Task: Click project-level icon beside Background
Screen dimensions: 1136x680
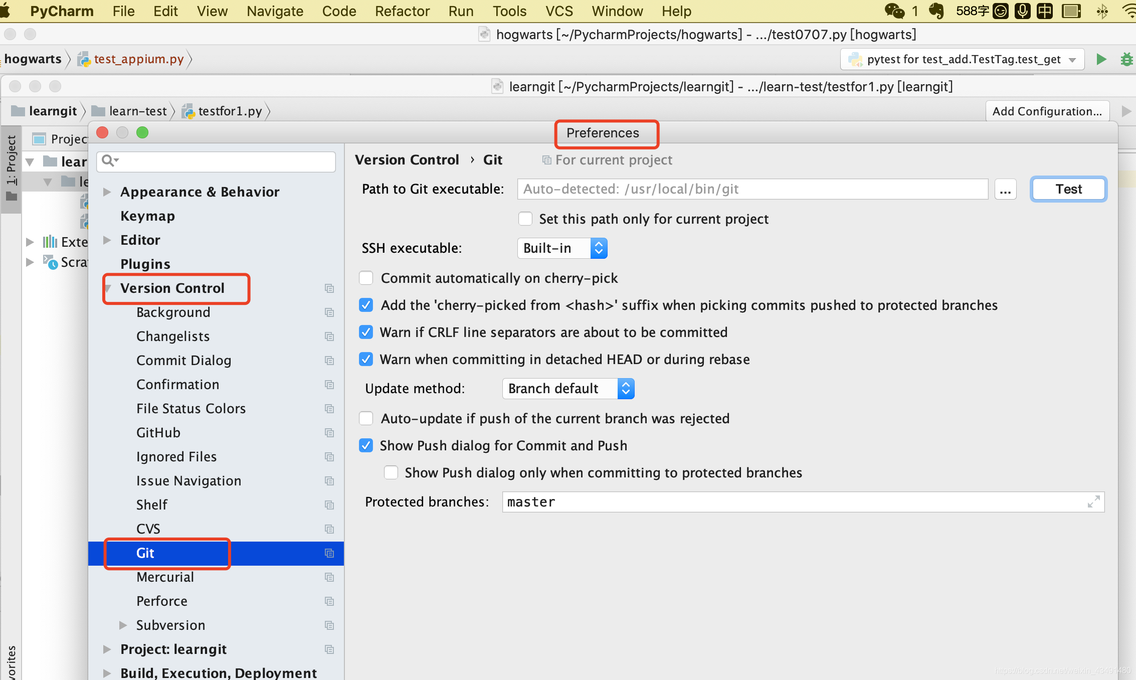Action: [x=329, y=312]
